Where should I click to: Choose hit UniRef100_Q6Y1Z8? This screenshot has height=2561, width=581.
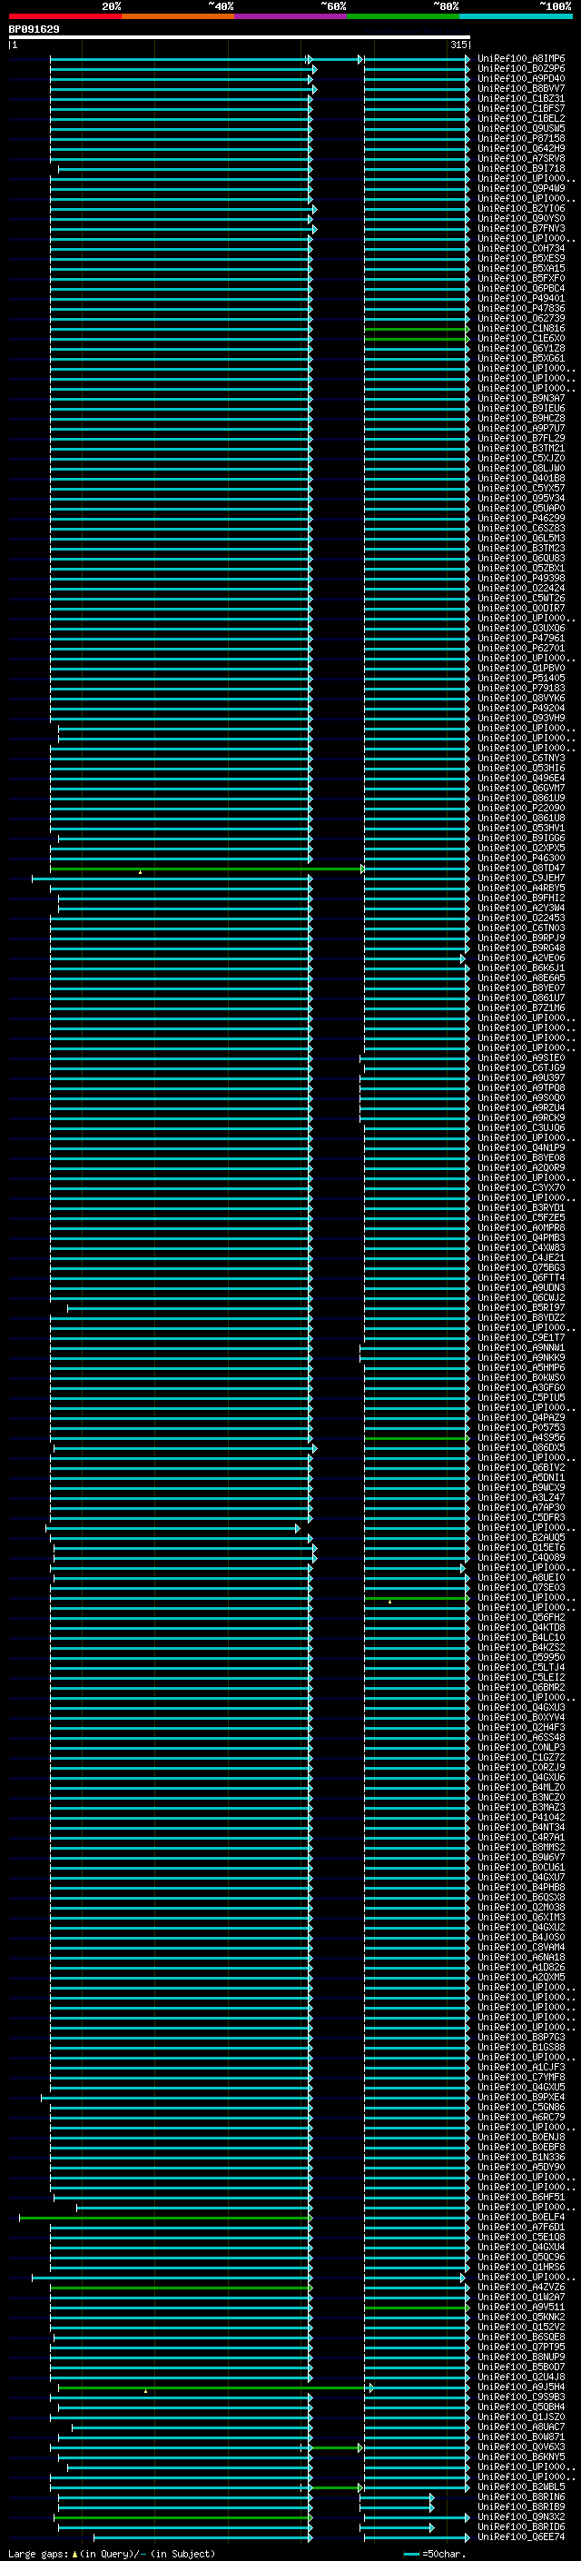pyautogui.click(x=520, y=349)
